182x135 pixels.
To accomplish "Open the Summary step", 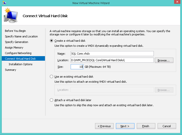I will [x=10, y=70].
